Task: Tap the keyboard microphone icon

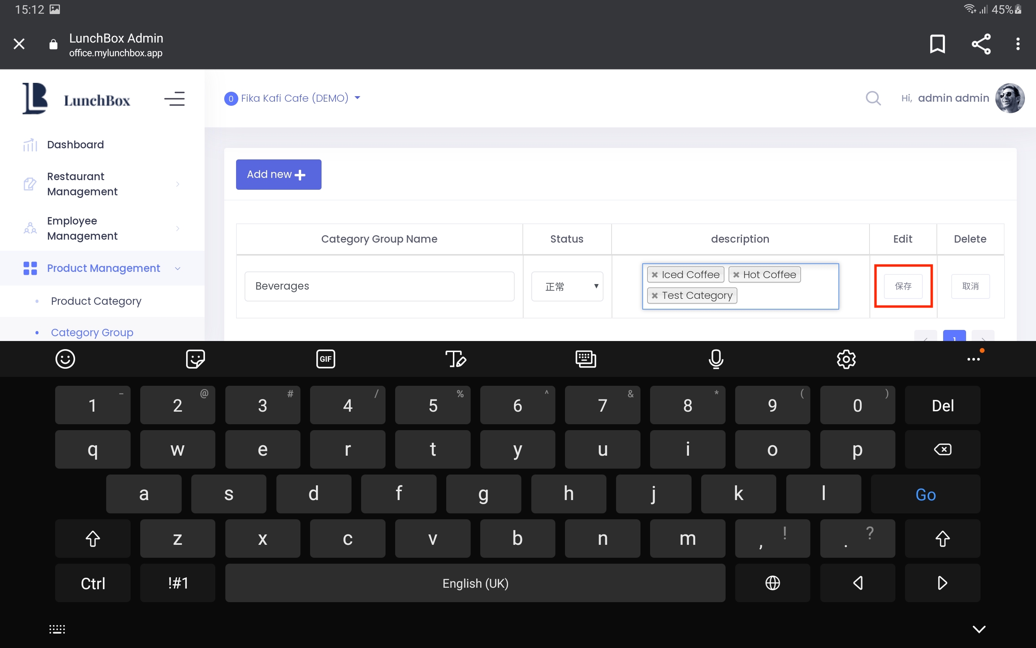Action: coord(716,359)
